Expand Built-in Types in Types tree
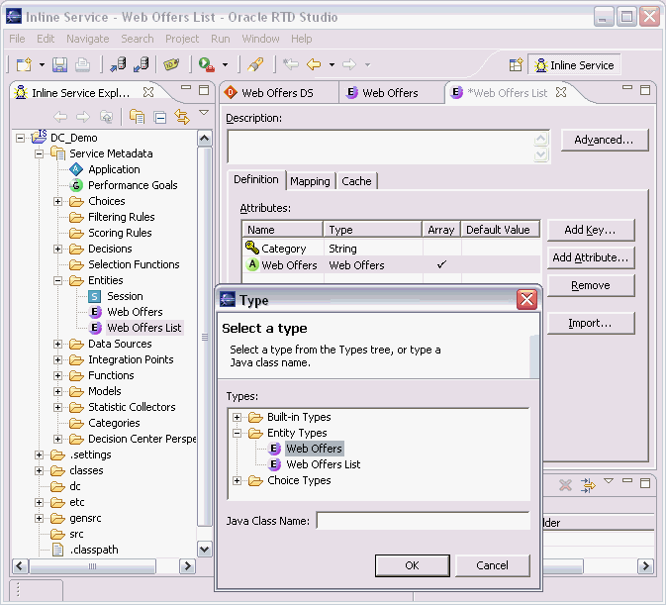 (237, 417)
